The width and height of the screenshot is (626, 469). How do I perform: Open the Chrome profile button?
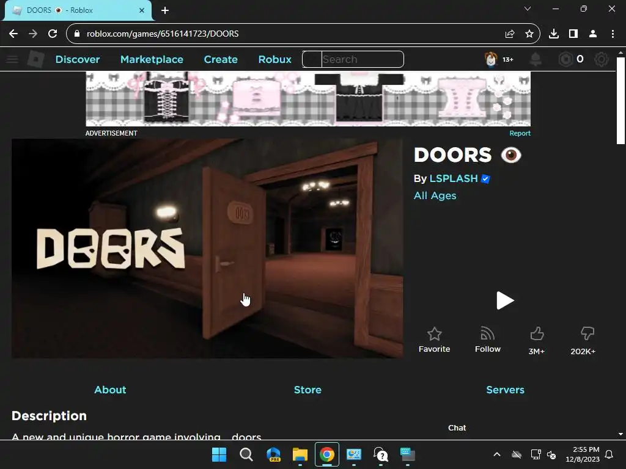pyautogui.click(x=593, y=34)
